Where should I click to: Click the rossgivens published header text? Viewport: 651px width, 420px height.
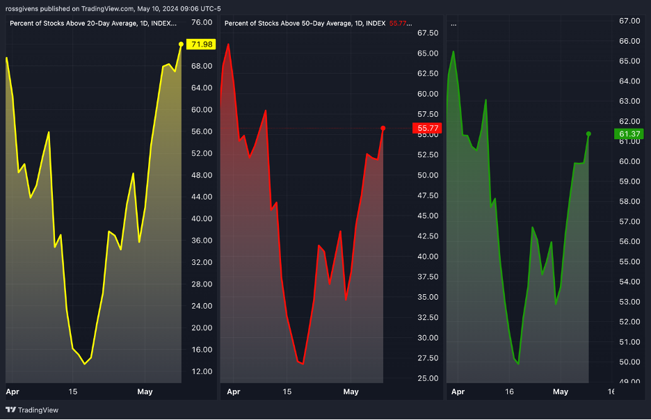tap(113, 8)
